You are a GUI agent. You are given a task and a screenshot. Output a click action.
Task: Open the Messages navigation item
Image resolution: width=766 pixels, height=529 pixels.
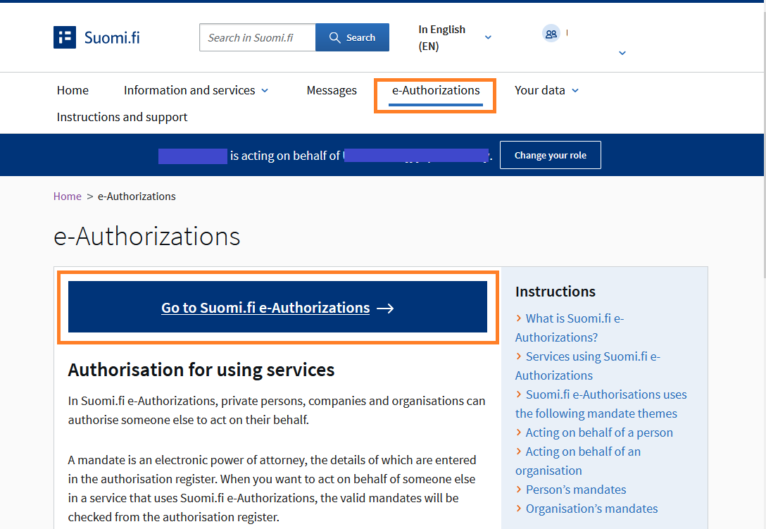[332, 90]
